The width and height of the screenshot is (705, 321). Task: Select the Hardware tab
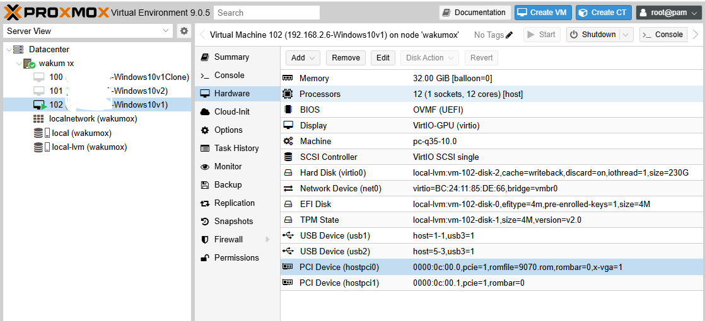237,93
